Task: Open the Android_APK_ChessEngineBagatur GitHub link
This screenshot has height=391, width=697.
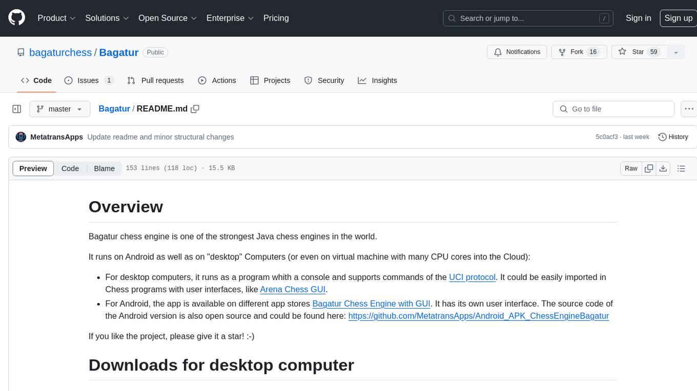Action: click(478, 316)
